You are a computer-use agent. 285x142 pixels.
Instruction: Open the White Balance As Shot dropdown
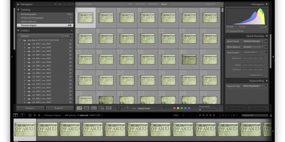(253, 47)
